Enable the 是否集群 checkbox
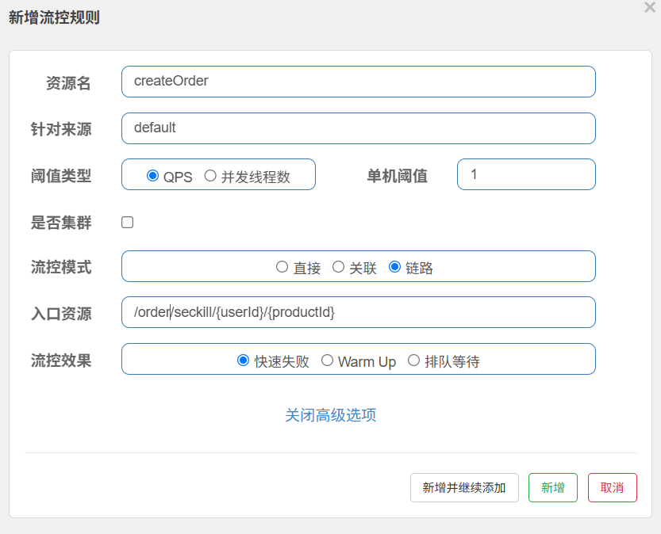The height and width of the screenshot is (534, 661). pos(127,223)
